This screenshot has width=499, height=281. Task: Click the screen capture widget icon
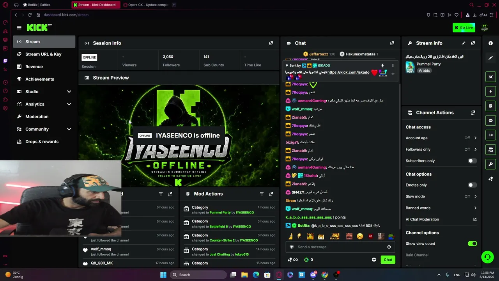coord(491,77)
